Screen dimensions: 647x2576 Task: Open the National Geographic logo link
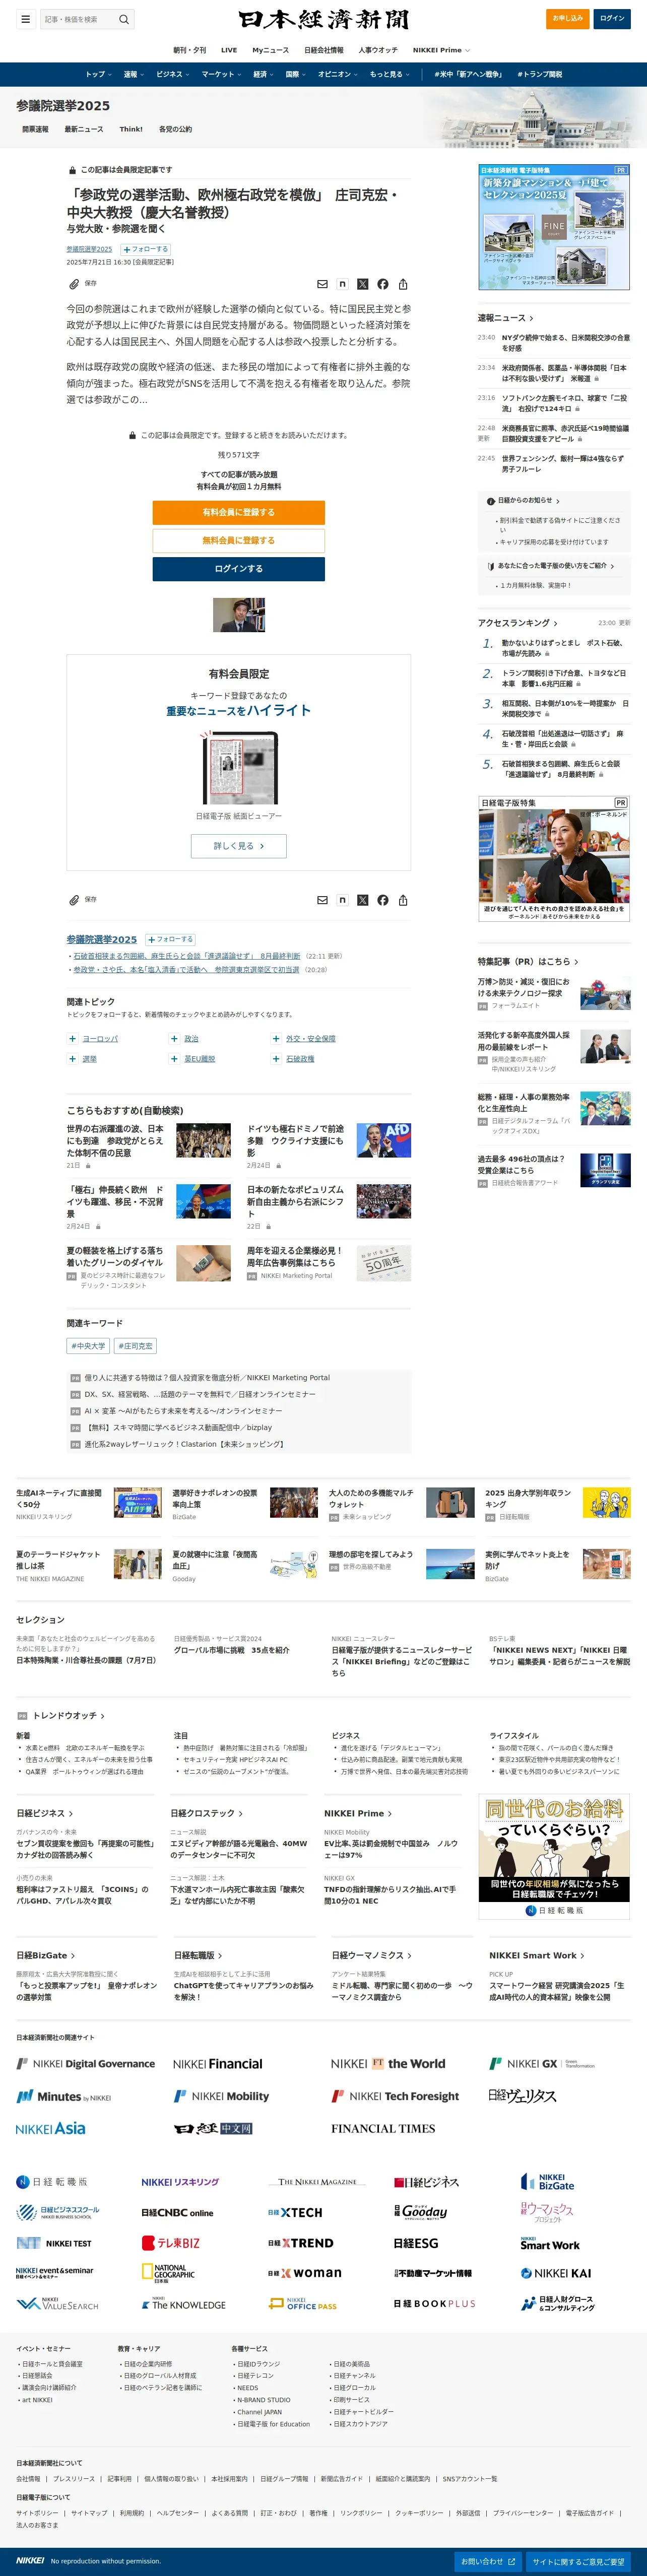tap(167, 2273)
